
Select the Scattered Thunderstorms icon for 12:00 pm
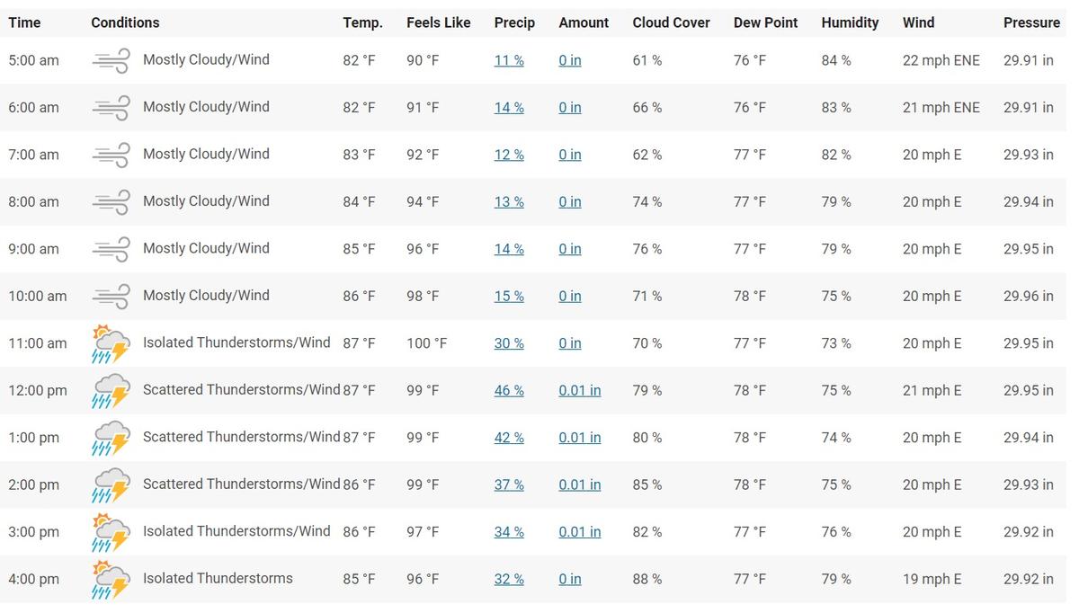[x=111, y=389]
